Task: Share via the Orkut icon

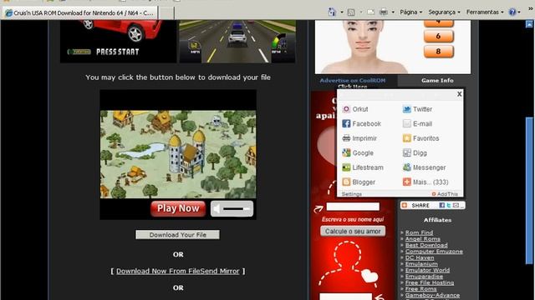Action: [x=346, y=109]
